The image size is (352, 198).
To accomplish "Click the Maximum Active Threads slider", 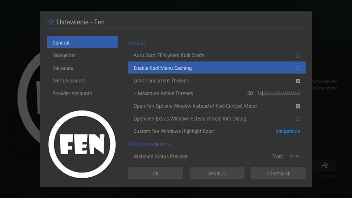I will (x=279, y=93).
